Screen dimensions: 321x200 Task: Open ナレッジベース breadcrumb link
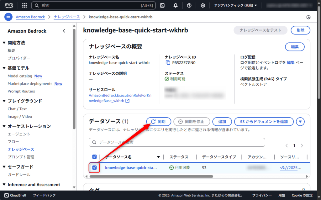click(67, 17)
